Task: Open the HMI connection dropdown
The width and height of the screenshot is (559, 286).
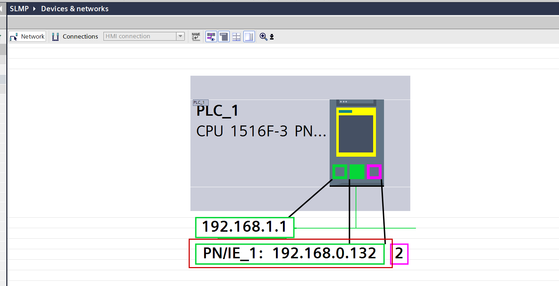Action: click(180, 36)
